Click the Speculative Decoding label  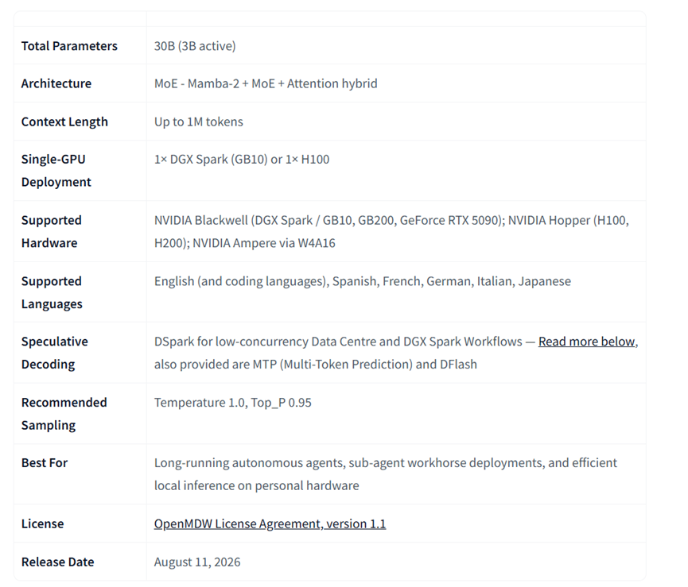click(x=54, y=353)
